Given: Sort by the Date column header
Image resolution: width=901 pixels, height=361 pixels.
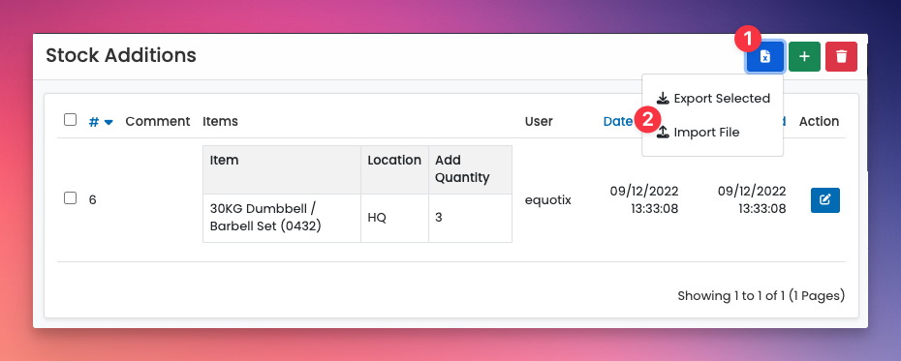Looking at the screenshot, I should (618, 122).
